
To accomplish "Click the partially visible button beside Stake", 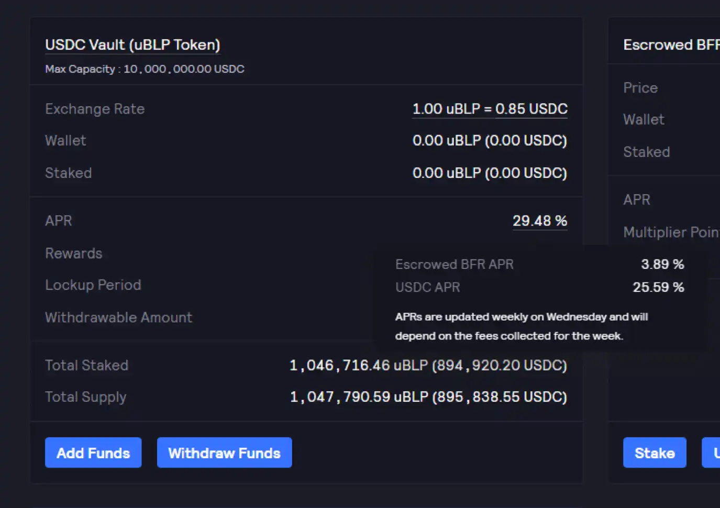I will (x=712, y=453).
